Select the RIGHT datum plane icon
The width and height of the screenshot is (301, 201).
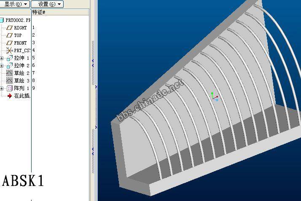pyautogui.click(x=9, y=28)
